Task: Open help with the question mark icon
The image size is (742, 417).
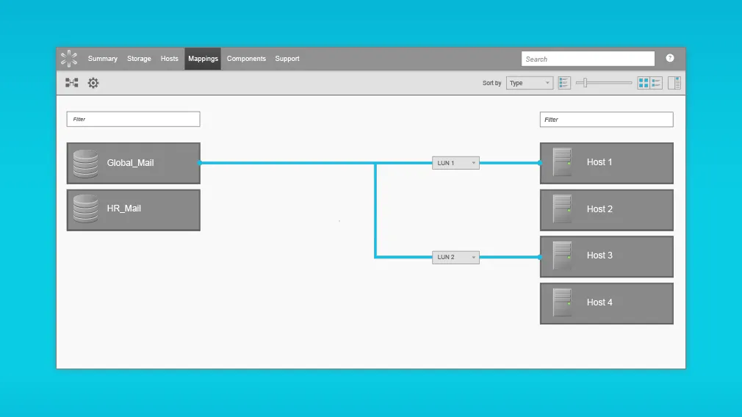Action: point(669,58)
